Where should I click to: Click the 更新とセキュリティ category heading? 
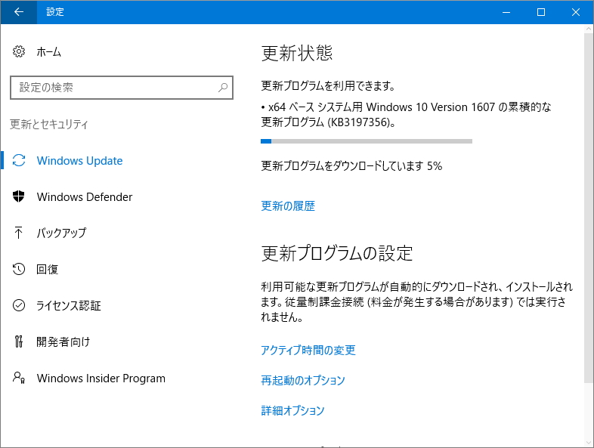49,124
